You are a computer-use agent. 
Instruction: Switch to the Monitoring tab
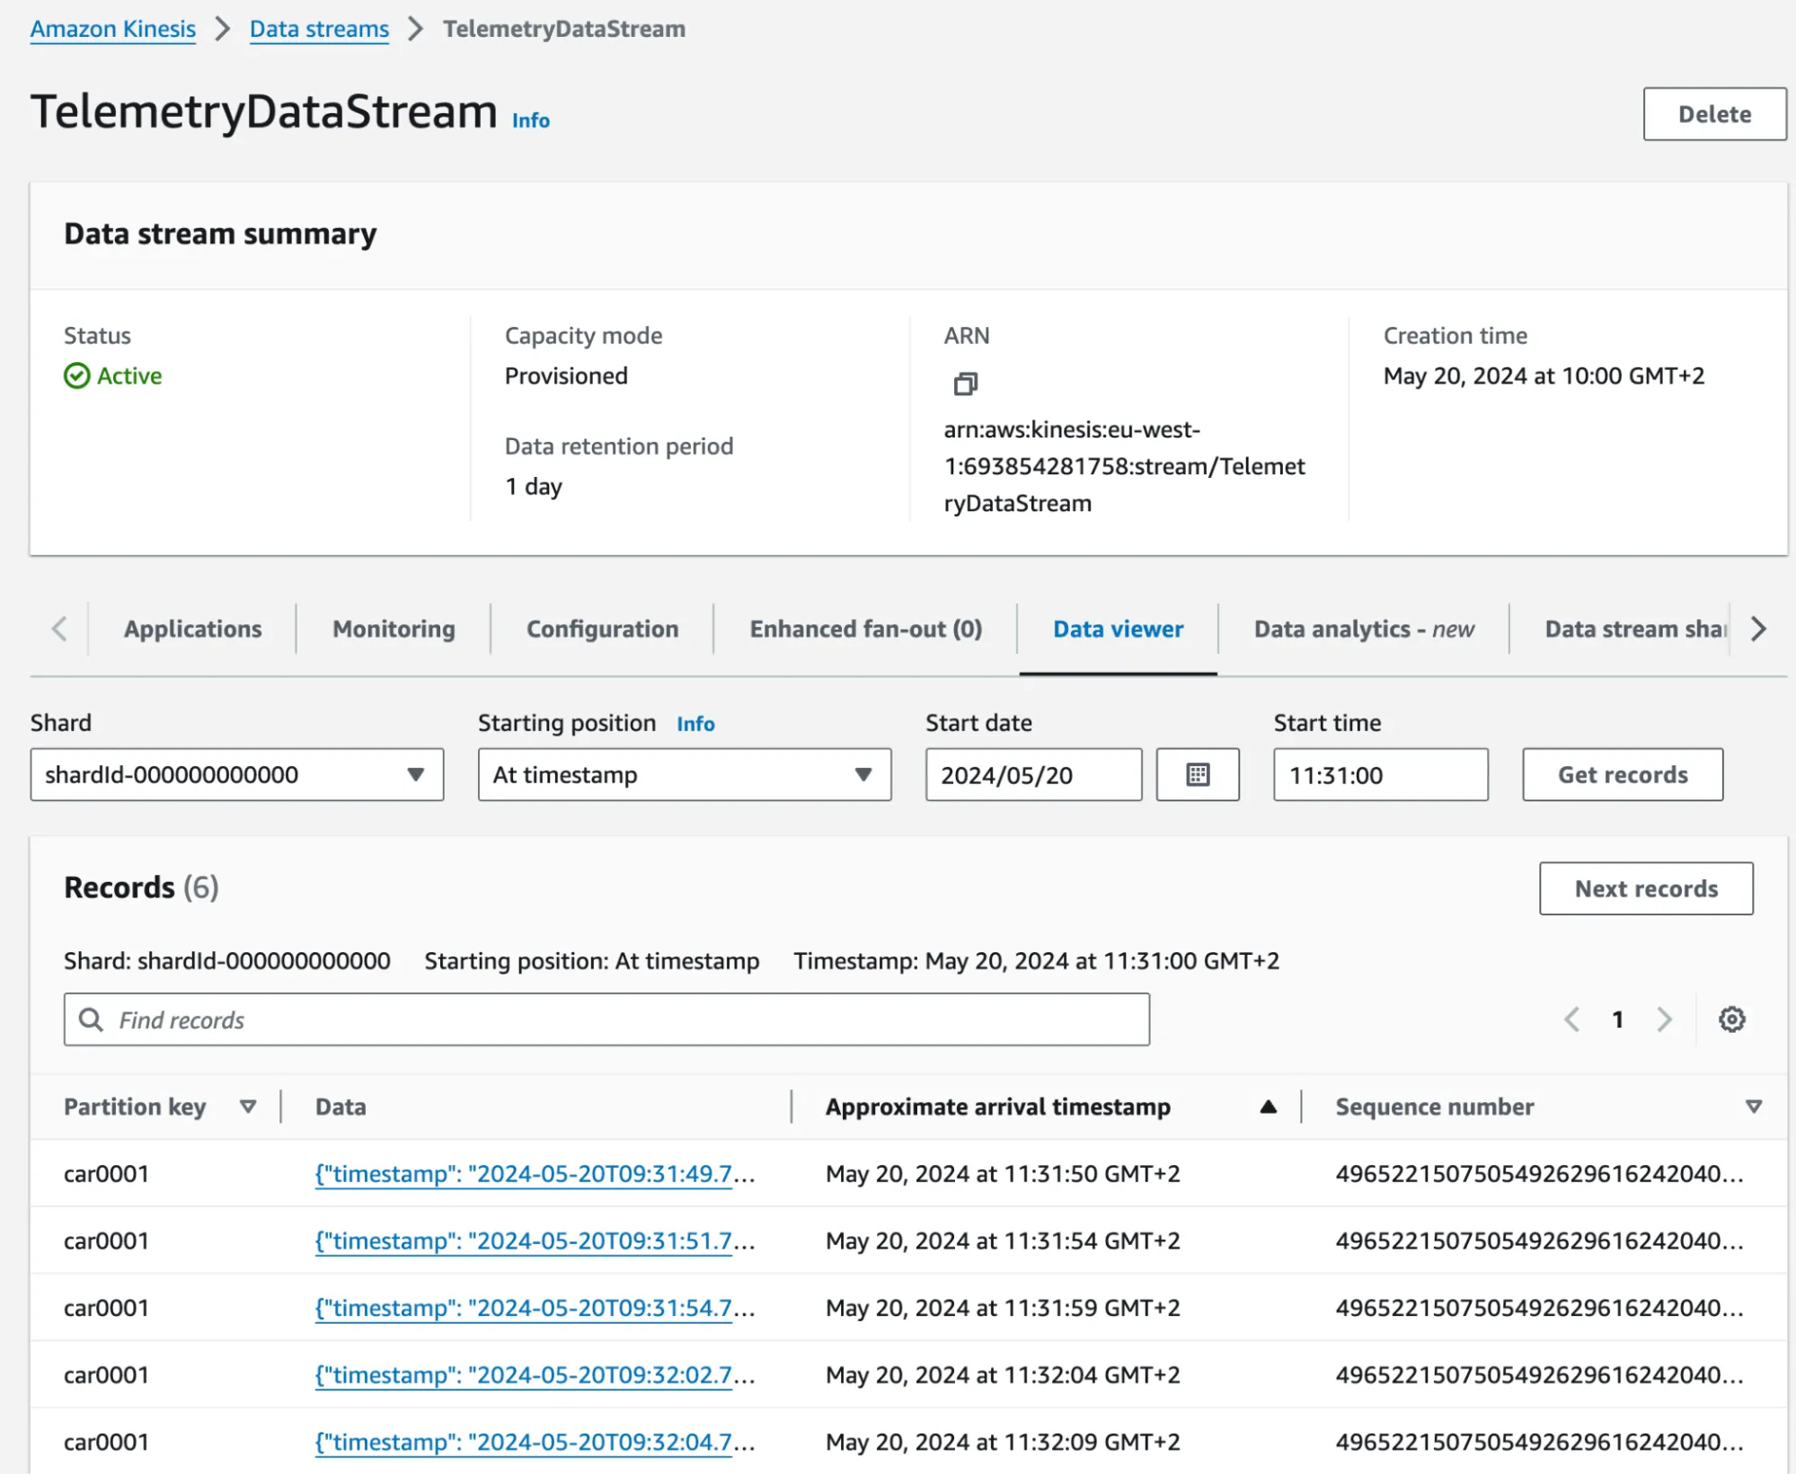pyautogui.click(x=394, y=629)
